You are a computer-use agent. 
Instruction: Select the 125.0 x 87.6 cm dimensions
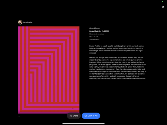click(94, 39)
